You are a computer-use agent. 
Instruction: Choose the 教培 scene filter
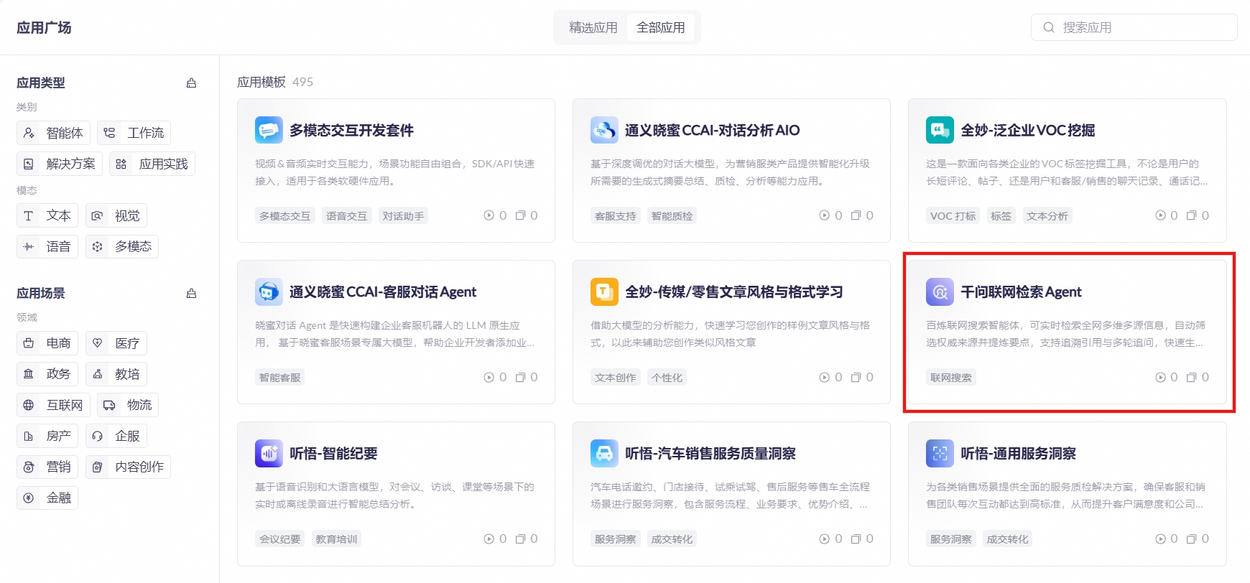tap(116, 374)
